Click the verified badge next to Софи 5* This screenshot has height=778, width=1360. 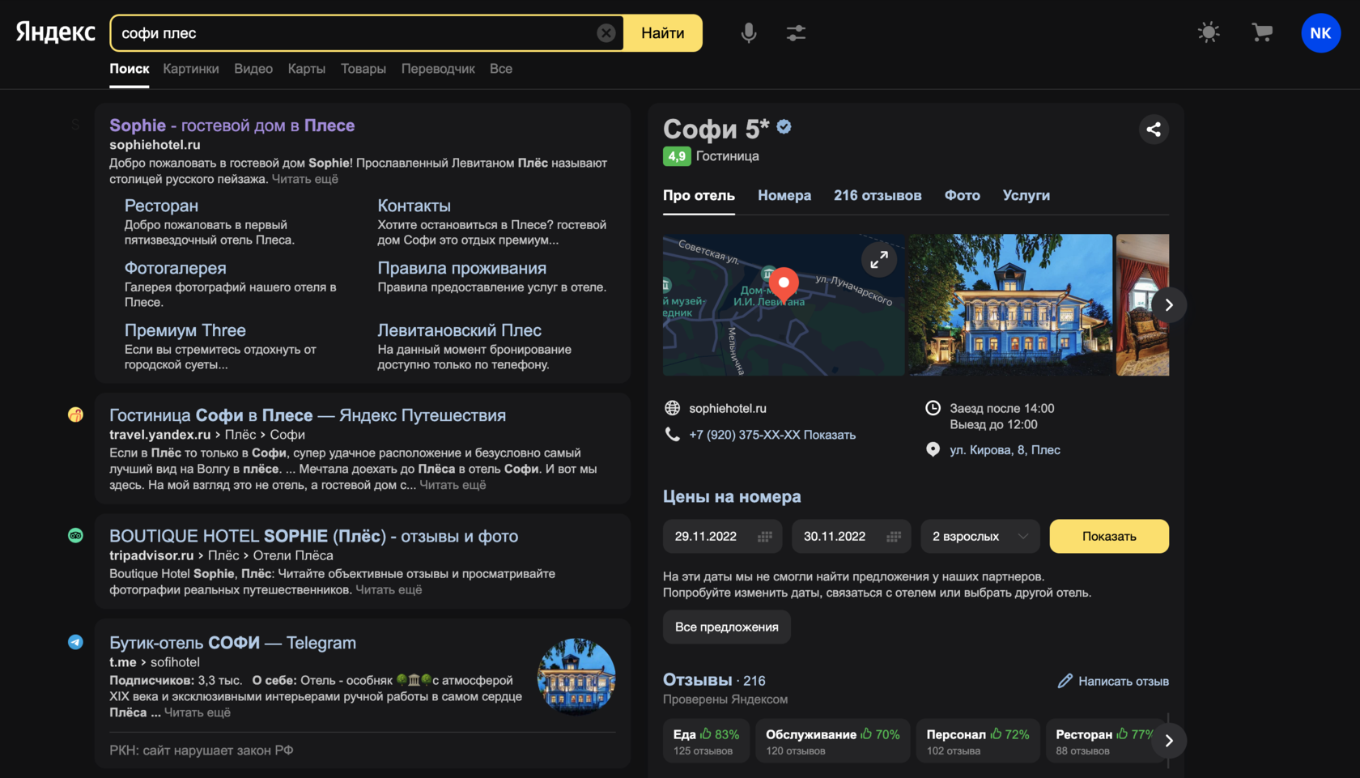784,127
